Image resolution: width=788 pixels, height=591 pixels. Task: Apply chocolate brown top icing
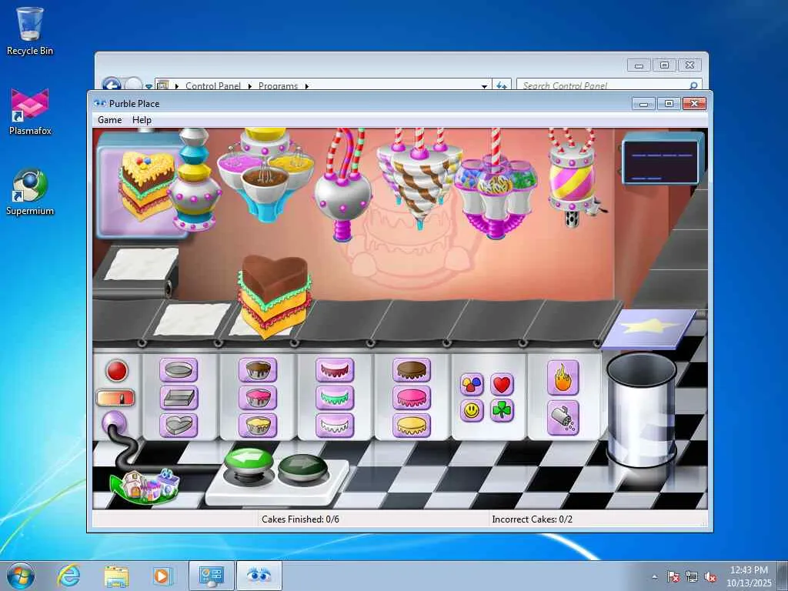tap(412, 370)
